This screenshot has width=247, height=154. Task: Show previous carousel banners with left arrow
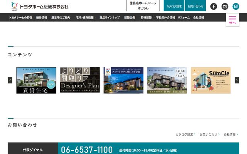coord(10,80)
